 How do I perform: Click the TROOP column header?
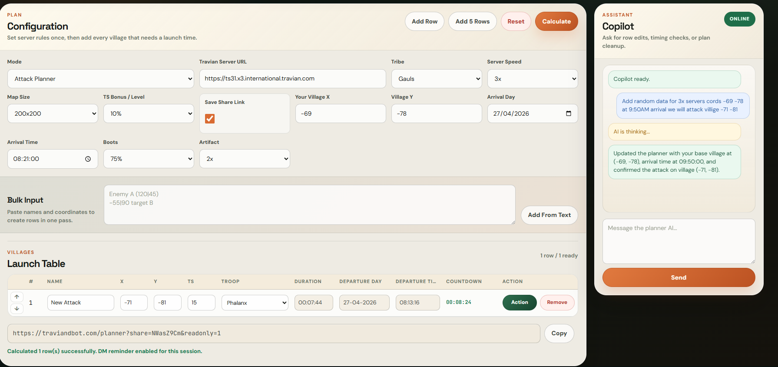230,281
